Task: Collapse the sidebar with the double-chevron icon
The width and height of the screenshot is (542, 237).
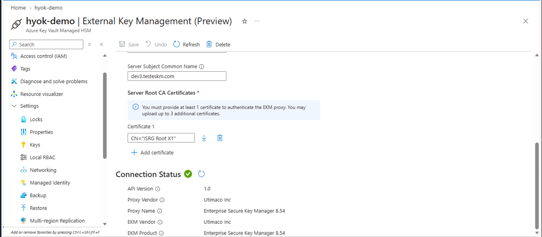Action: (x=101, y=45)
